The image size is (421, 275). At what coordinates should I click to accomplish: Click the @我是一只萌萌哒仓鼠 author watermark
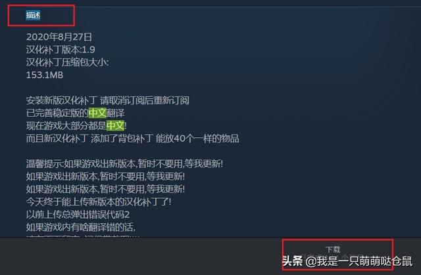click(x=359, y=261)
